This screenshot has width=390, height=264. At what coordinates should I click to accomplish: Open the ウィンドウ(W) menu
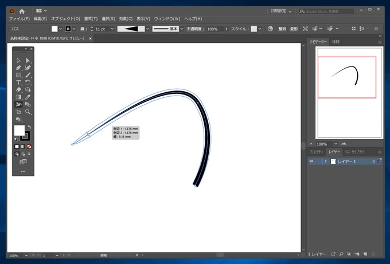(167, 19)
